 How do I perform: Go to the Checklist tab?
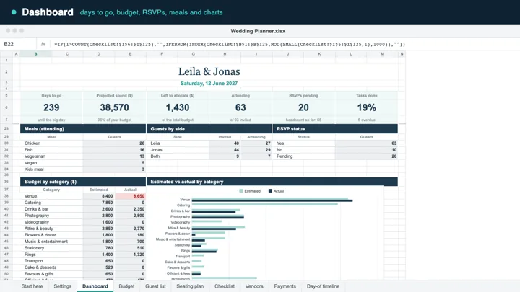click(x=225, y=286)
